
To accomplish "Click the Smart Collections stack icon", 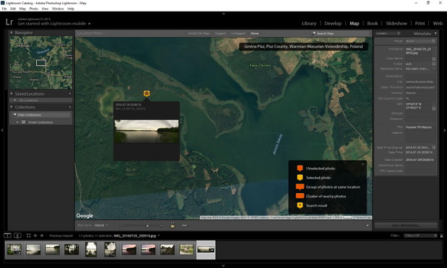I will (x=24, y=122).
